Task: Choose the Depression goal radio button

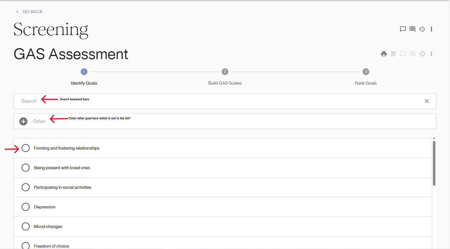Action: [x=25, y=207]
